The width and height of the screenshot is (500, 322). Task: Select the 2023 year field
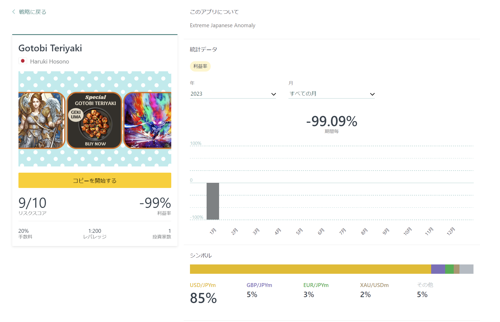[x=233, y=94]
